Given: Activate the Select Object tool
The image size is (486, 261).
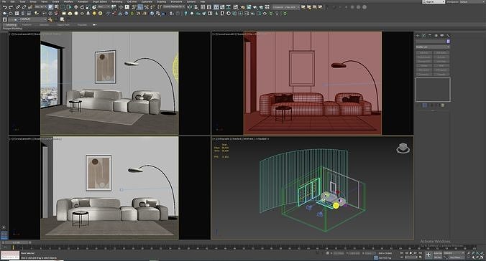Looking at the screenshot, I should [x=50, y=6].
